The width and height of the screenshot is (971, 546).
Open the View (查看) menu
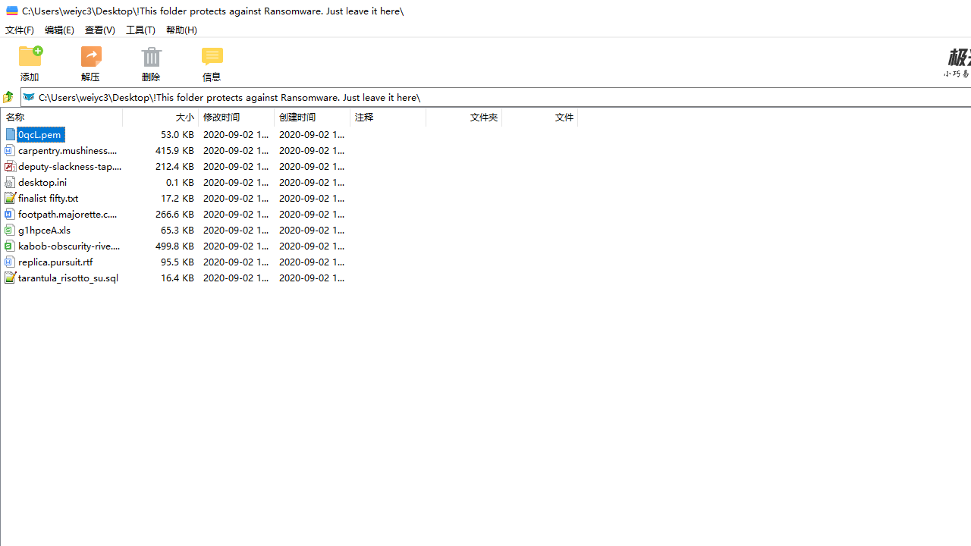pos(99,30)
